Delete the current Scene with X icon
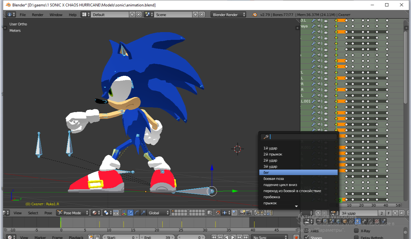 [x=202, y=15]
